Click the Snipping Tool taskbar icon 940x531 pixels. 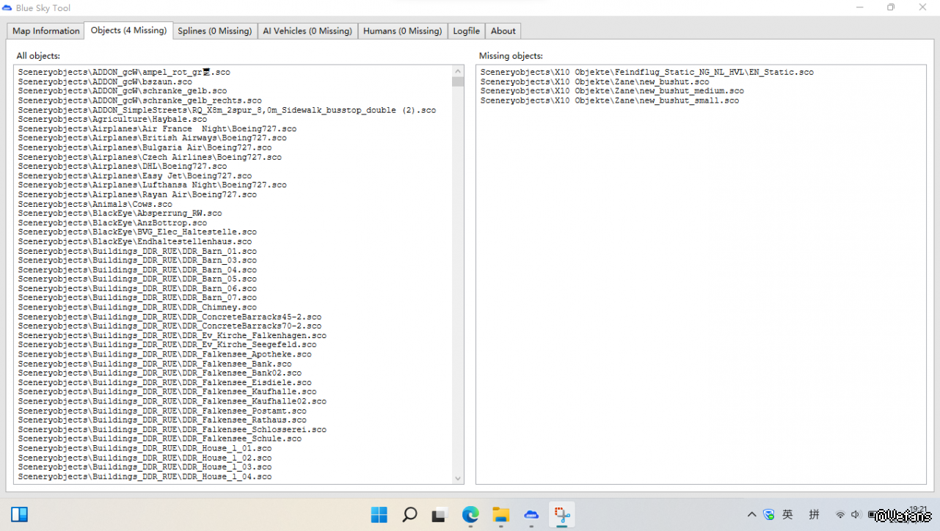[563, 515]
